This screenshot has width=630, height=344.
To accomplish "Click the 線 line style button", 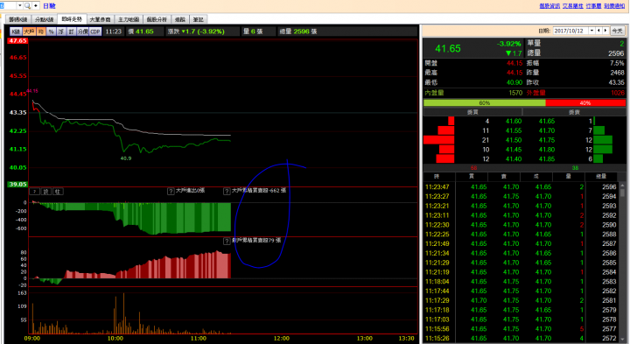I will (46, 192).
